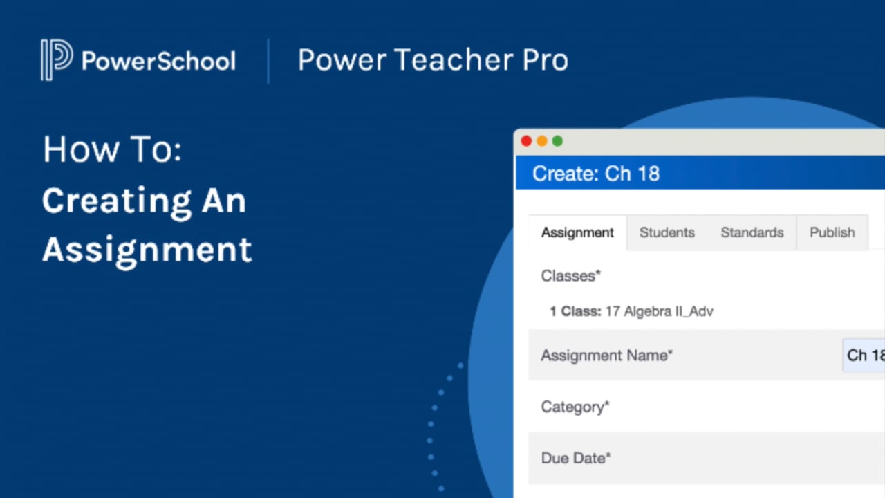Click the red close window button
This screenshot has height=498, width=885.
(x=526, y=141)
